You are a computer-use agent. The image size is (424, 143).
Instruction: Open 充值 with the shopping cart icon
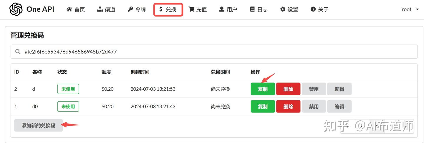[x=191, y=9]
